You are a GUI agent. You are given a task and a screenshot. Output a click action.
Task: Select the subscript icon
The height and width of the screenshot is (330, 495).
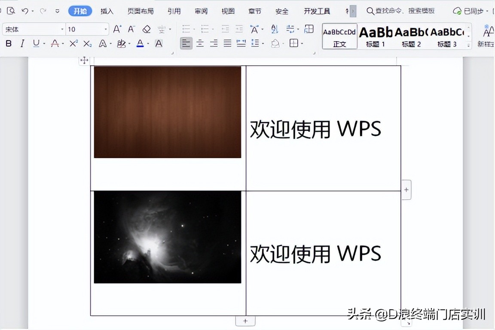click(86, 43)
